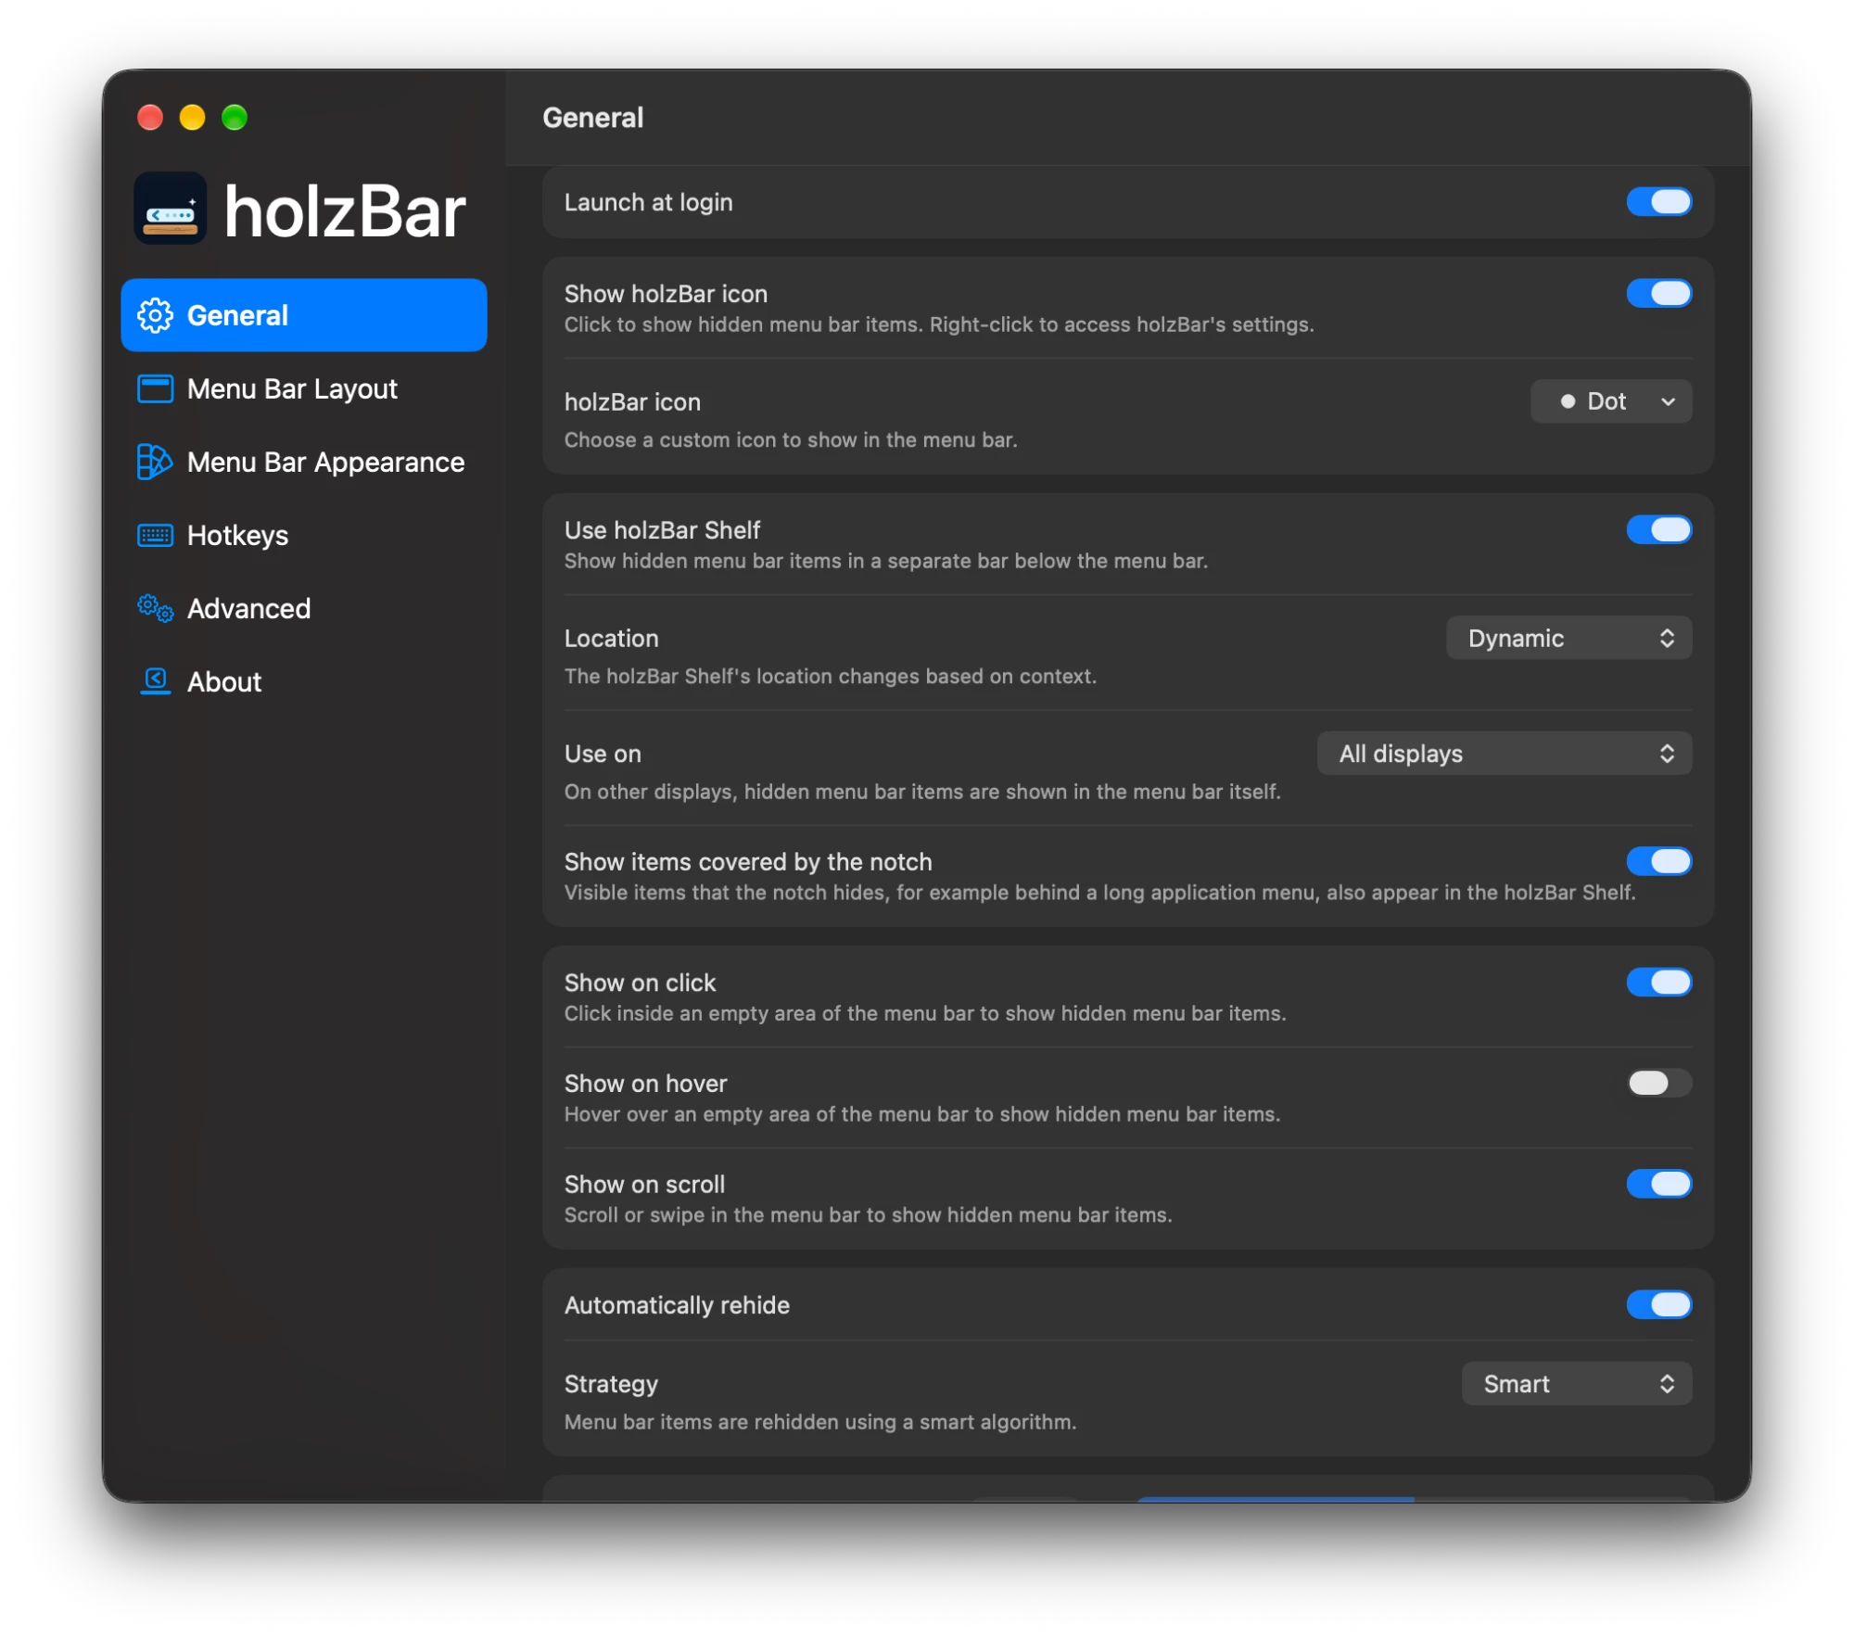Click the About icon in sidebar

coord(155,681)
